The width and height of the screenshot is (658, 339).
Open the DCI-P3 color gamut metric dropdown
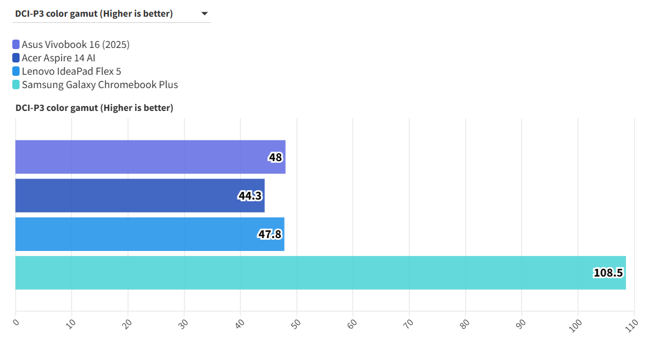111,14
